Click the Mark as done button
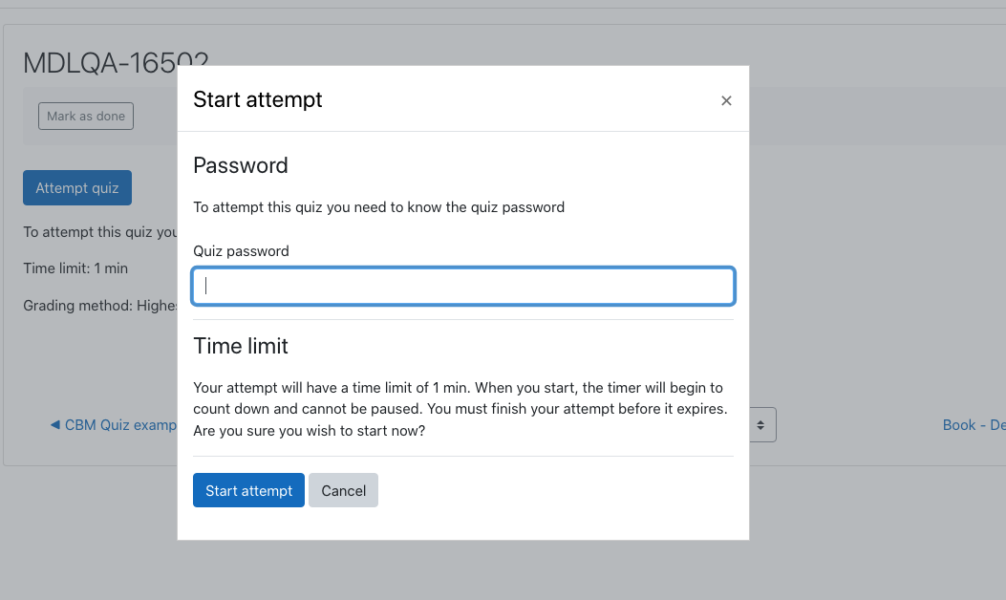This screenshot has height=600, width=1006. coord(86,117)
